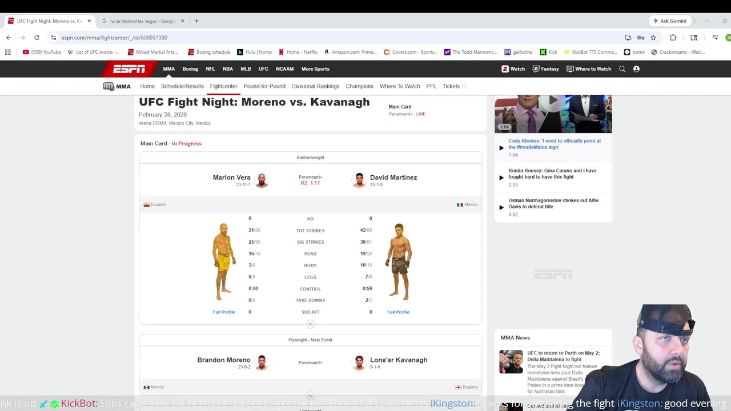Click the Perth article news thumbnail
731x411 pixels.
coord(511,362)
